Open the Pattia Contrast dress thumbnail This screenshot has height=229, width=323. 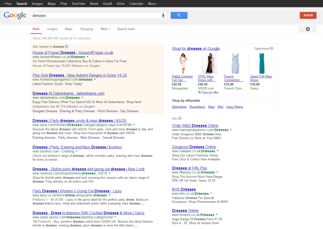[x=183, y=63]
